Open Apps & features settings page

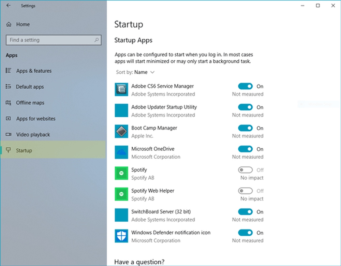coord(34,71)
